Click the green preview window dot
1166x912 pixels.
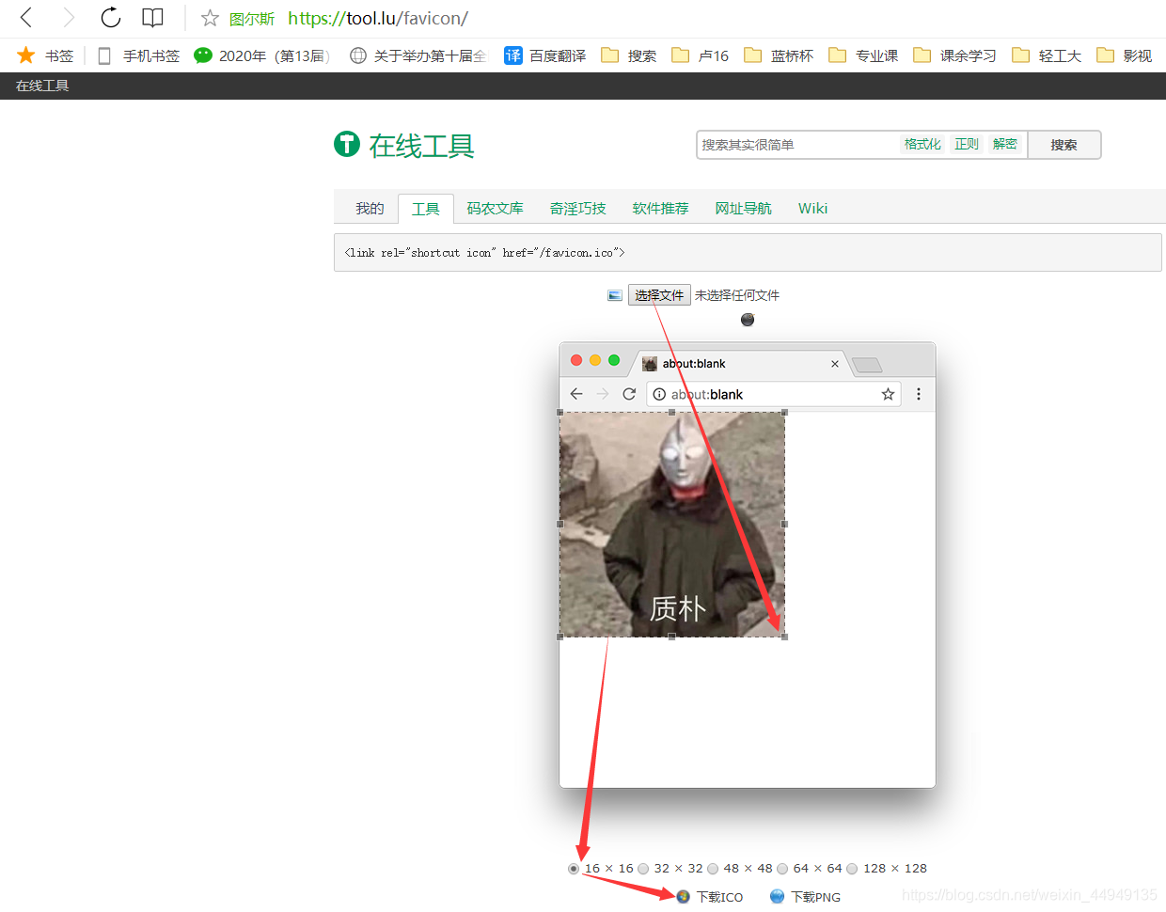point(614,360)
